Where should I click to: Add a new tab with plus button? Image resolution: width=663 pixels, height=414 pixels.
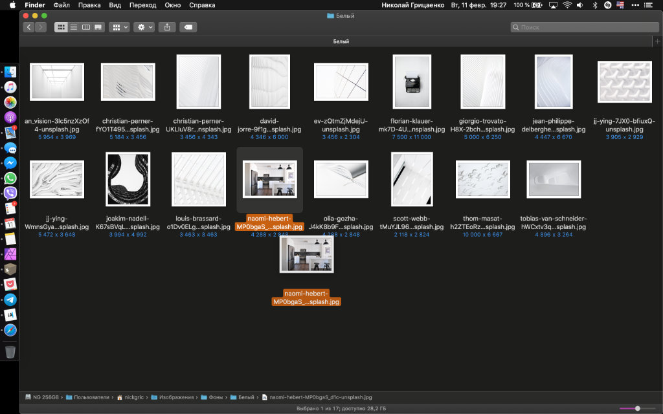click(657, 41)
